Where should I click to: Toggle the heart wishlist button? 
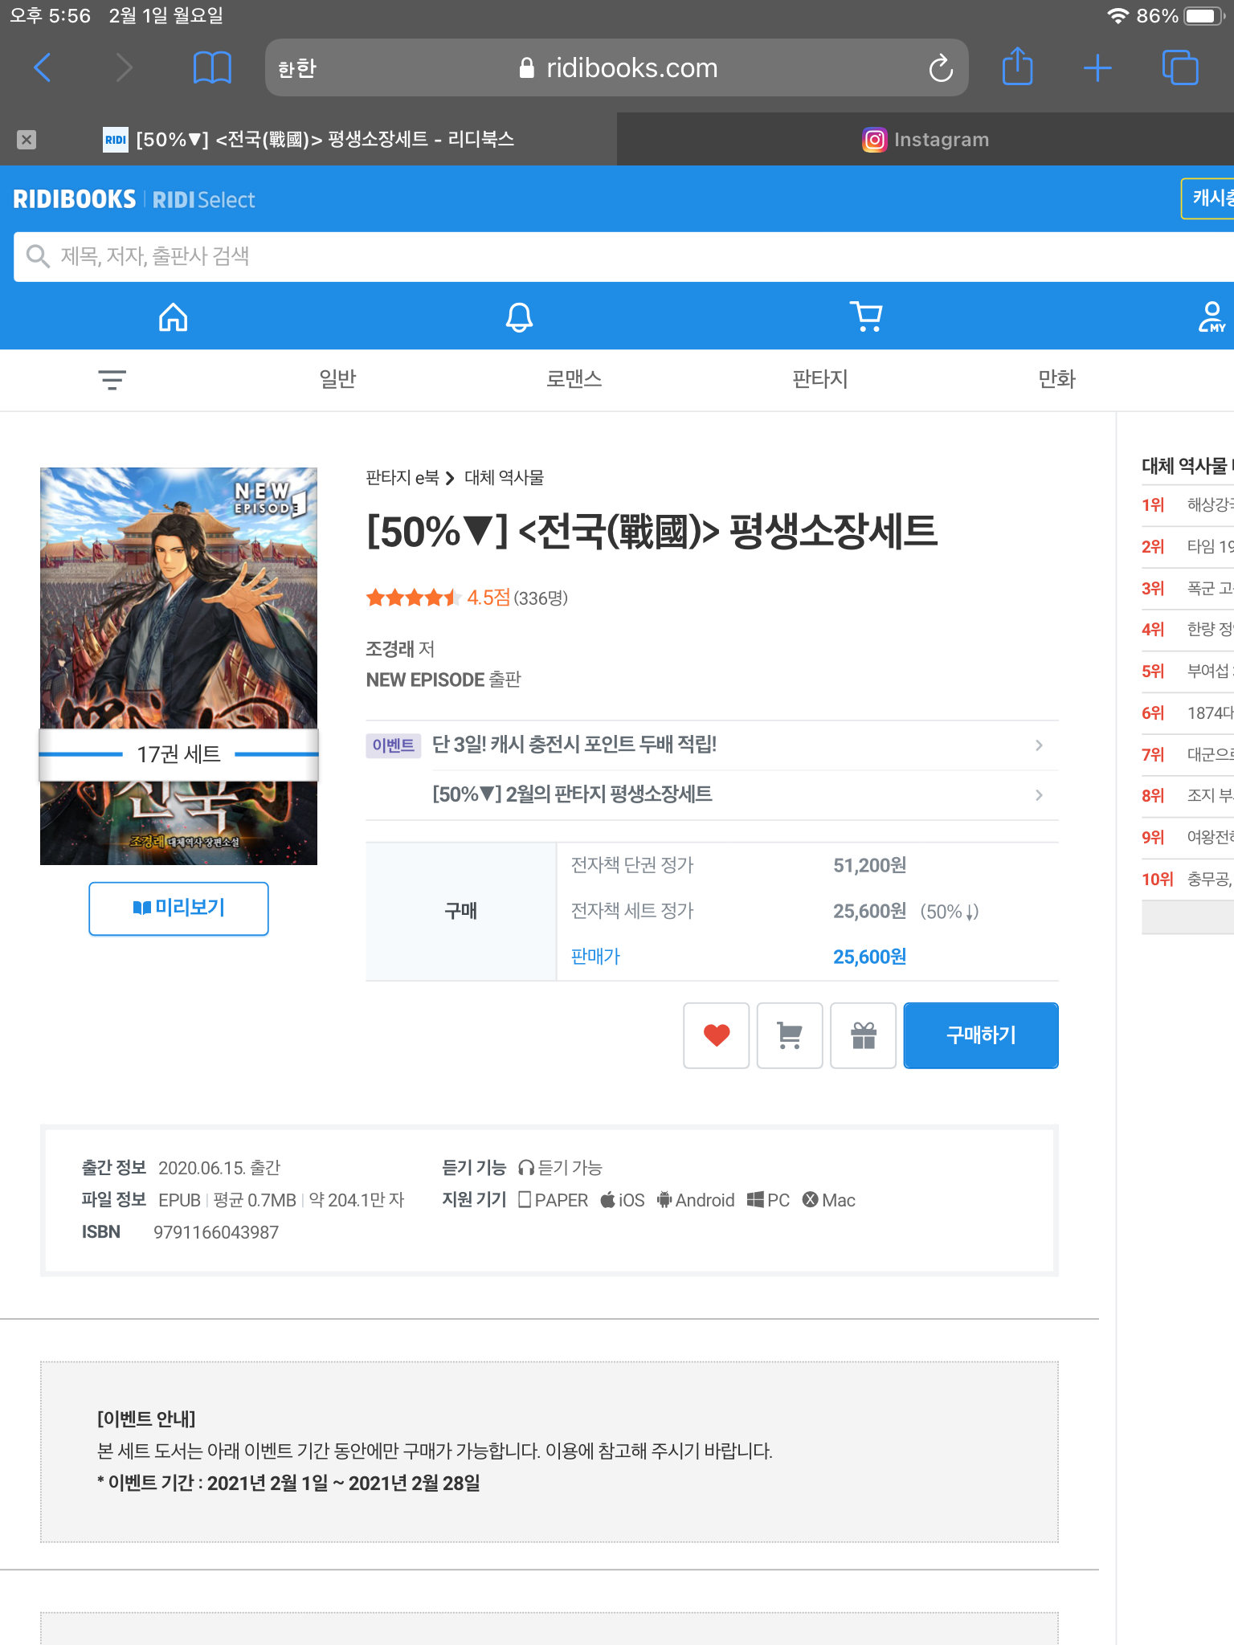click(717, 1035)
